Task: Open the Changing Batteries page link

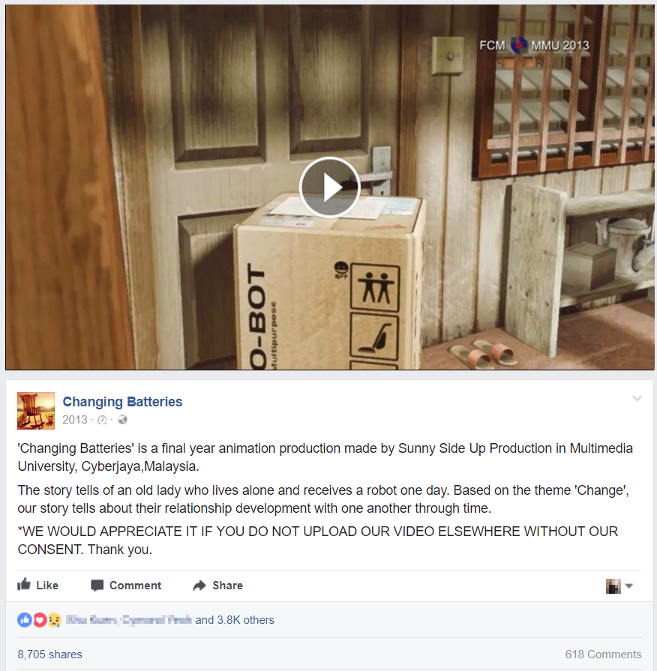Action: point(122,402)
